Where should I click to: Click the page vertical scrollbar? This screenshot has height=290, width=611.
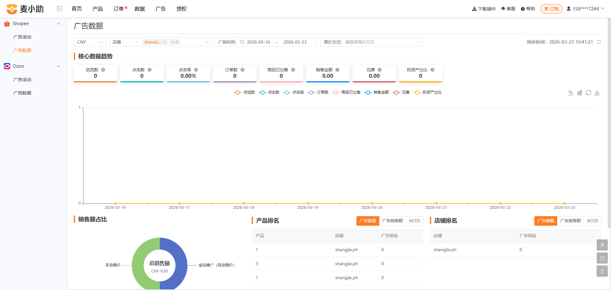coord(609,123)
